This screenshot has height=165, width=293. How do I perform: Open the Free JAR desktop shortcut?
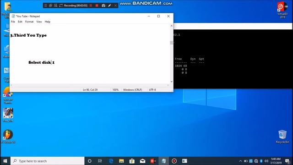(x=8, y=115)
